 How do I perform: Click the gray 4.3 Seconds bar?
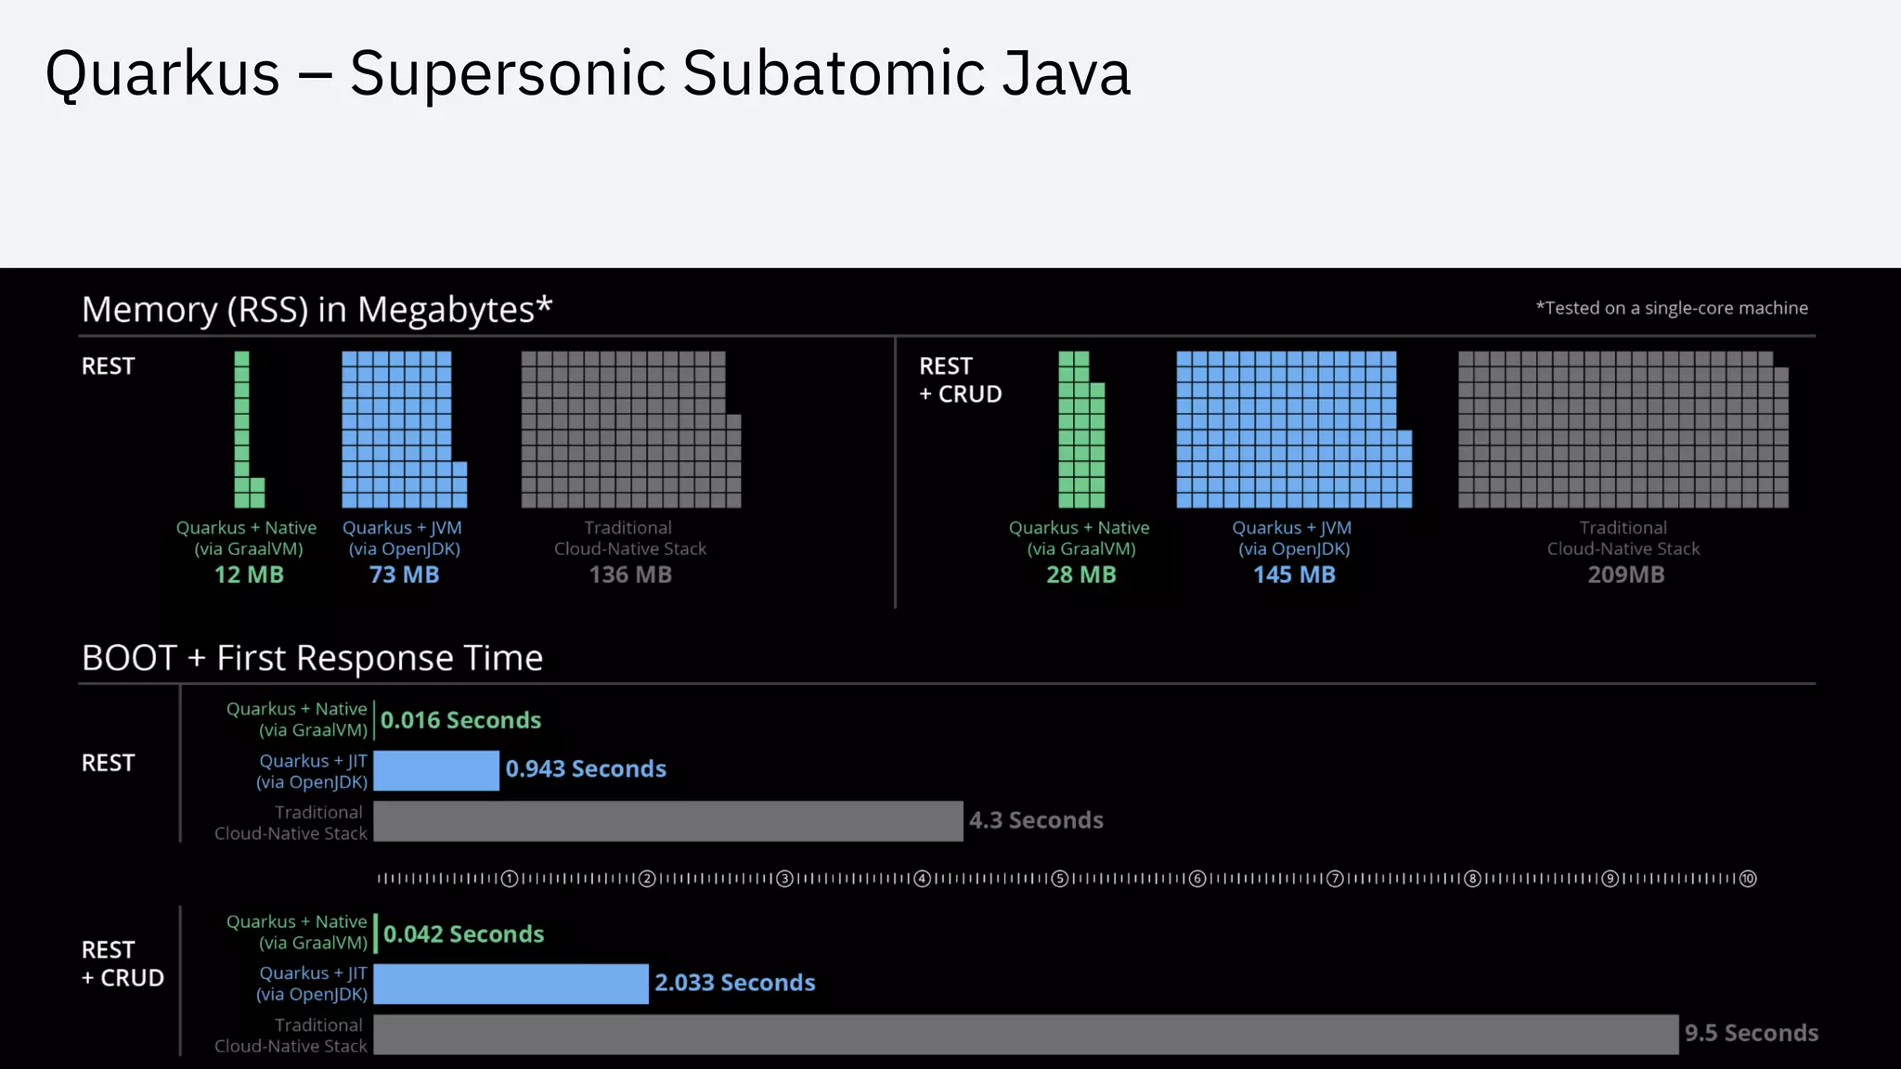668,821
